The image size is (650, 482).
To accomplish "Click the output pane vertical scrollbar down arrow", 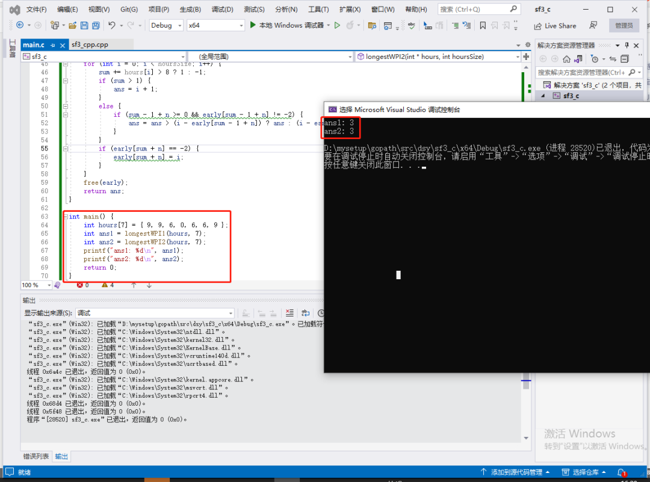I will pos(526,438).
